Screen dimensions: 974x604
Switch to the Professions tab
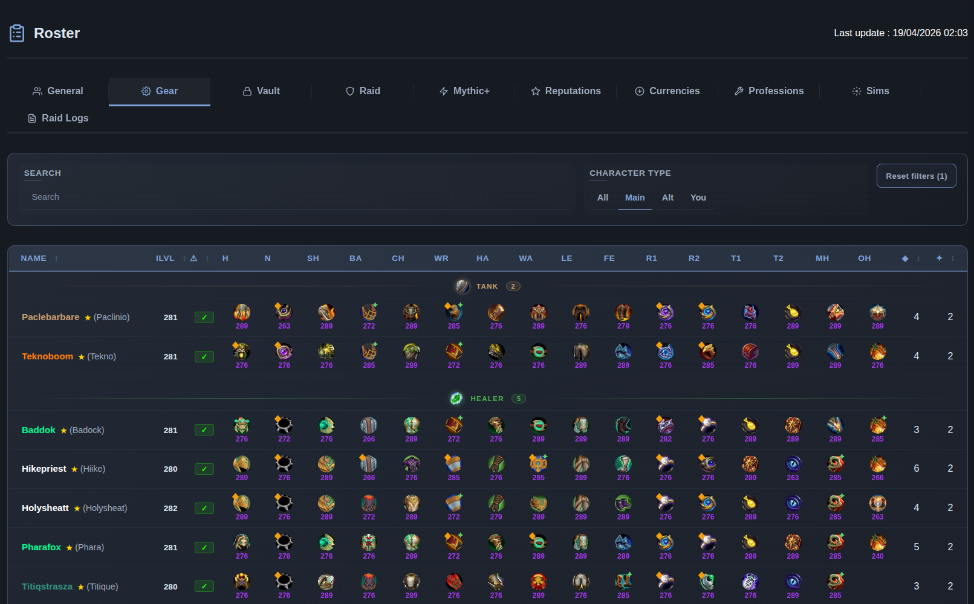tap(769, 91)
